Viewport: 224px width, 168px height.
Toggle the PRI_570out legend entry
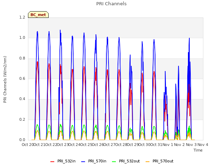[159, 161]
